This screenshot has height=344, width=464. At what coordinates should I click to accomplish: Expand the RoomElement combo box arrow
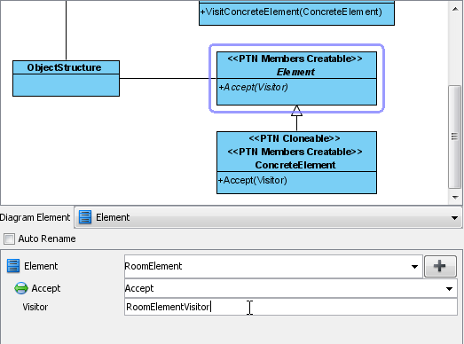pyautogui.click(x=414, y=267)
